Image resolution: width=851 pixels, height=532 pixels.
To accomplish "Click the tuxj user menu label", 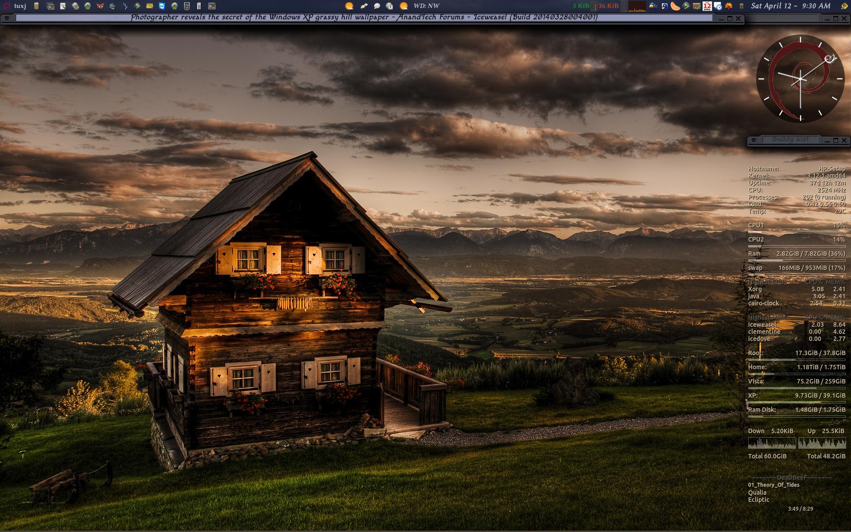I will click(20, 6).
